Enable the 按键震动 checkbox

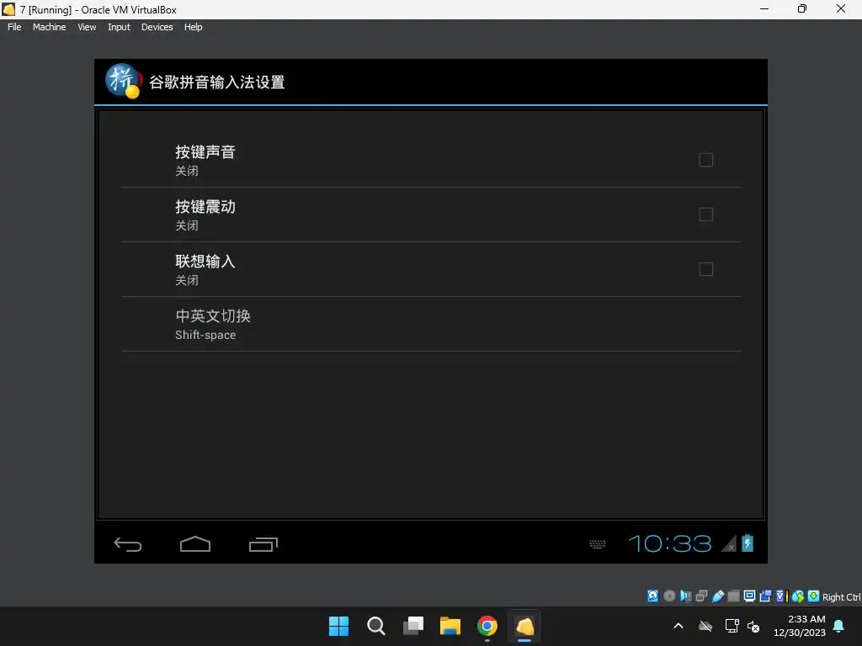(x=706, y=214)
